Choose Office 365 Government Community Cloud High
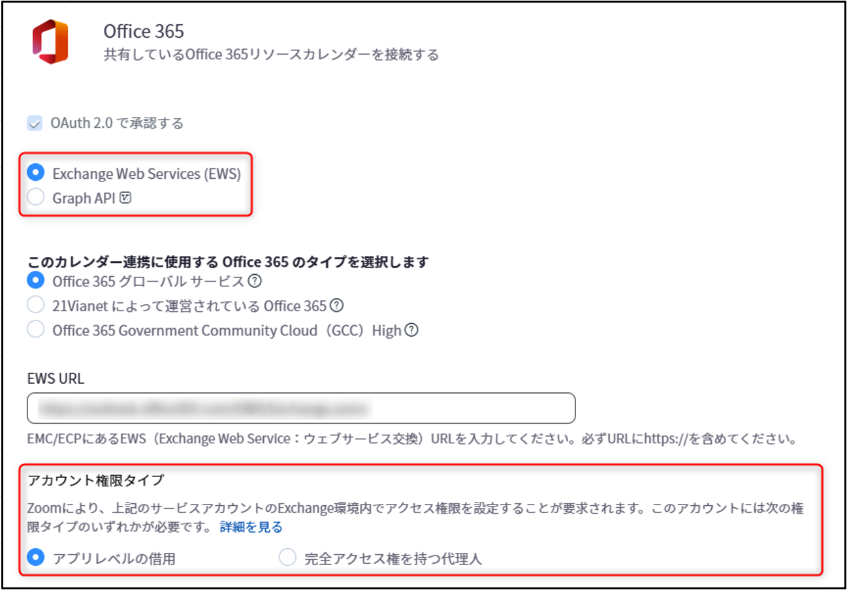 tap(36, 330)
